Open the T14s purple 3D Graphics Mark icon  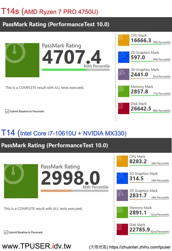pos(124,74)
